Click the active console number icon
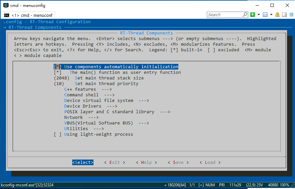The width and height of the screenshot is (295, 189). tap(265, 15)
